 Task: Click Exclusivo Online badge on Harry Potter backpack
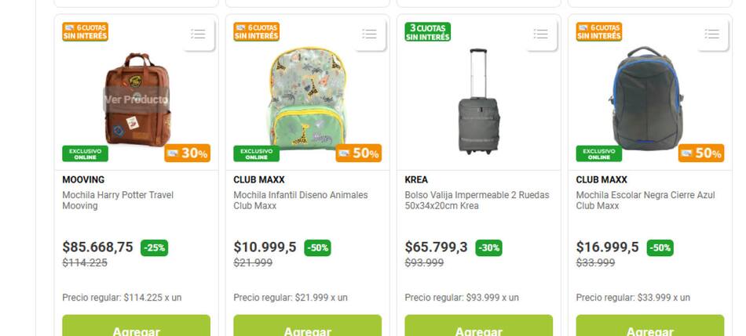(x=85, y=154)
